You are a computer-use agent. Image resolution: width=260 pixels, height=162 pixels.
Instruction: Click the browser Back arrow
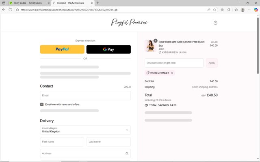click(x=4, y=10)
